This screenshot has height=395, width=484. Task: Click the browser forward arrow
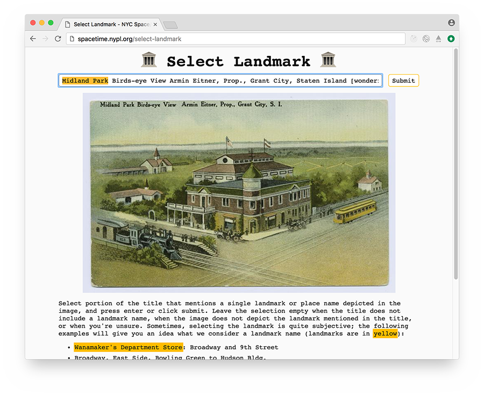[x=45, y=39]
